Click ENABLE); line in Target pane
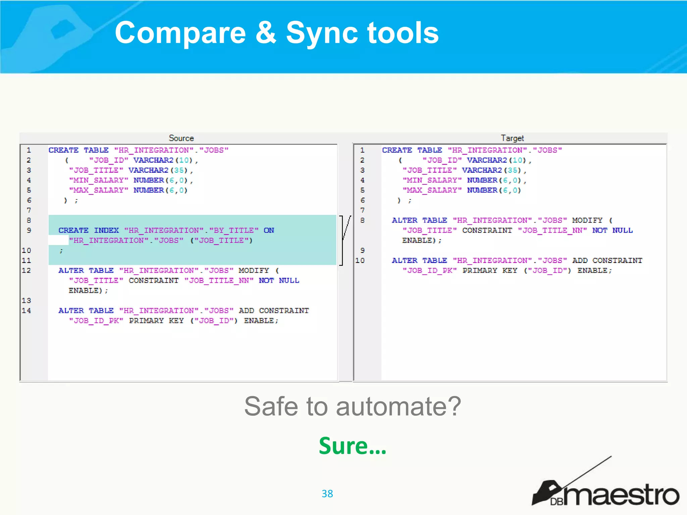Viewport: 687px width, 515px height. (422, 240)
